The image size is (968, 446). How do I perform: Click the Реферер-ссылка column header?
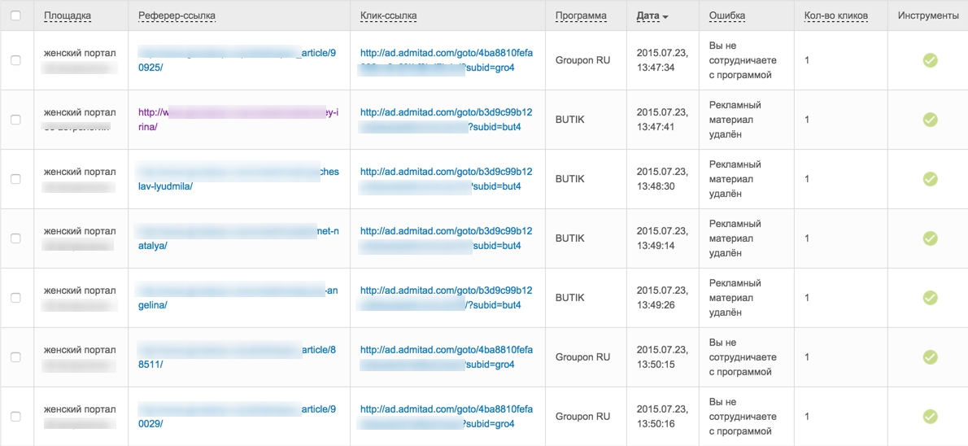pyautogui.click(x=177, y=15)
